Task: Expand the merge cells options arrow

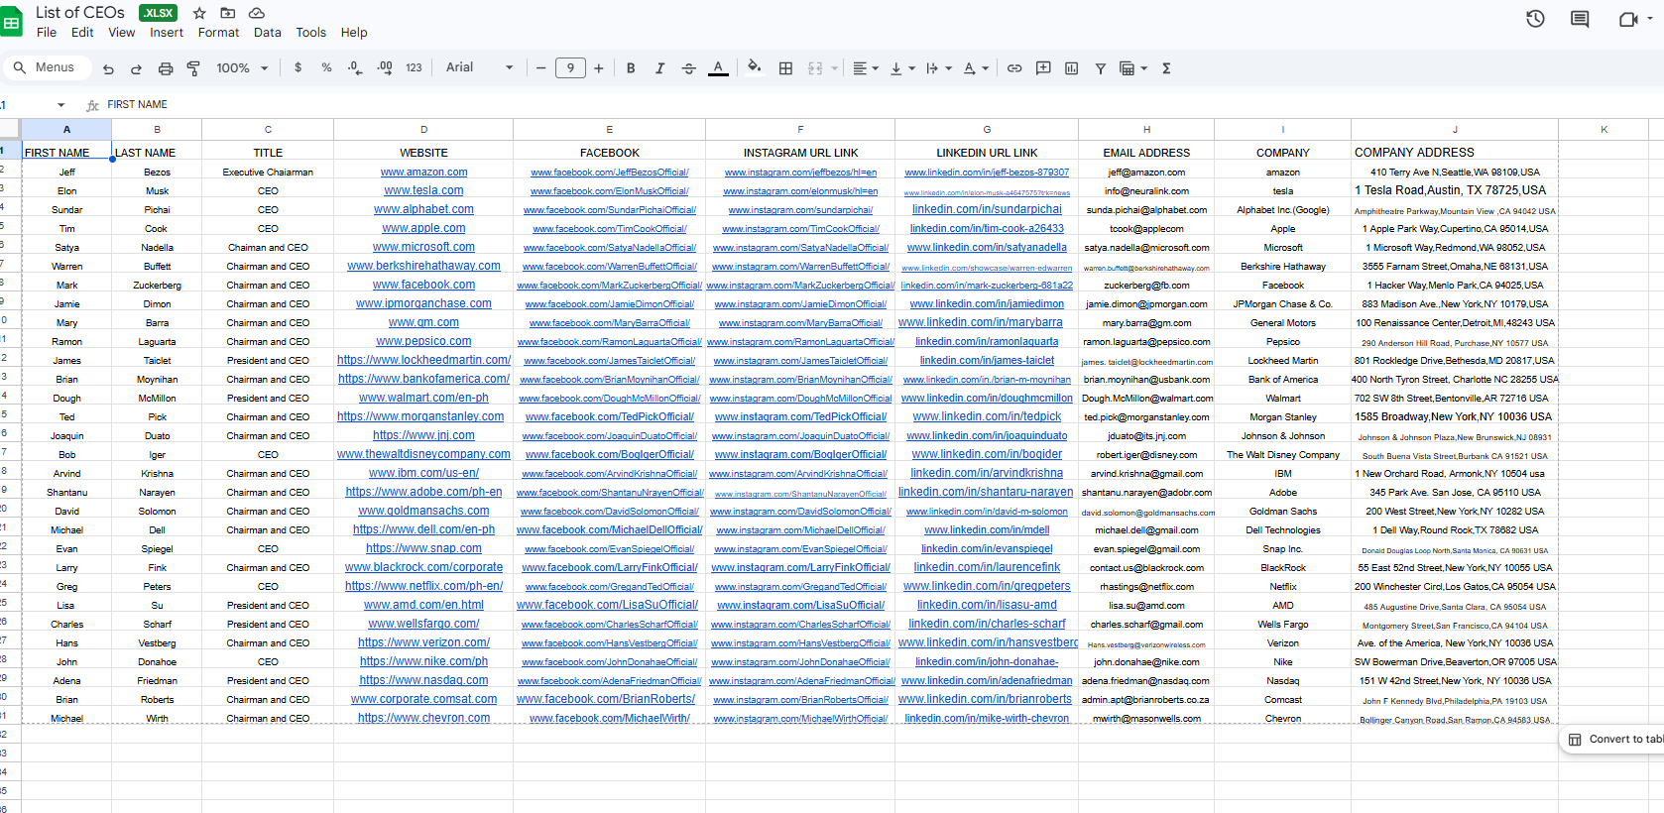Action: point(834,68)
